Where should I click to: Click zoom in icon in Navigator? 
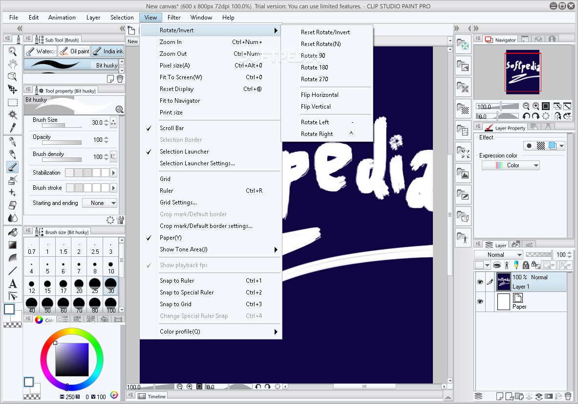[x=535, y=106]
